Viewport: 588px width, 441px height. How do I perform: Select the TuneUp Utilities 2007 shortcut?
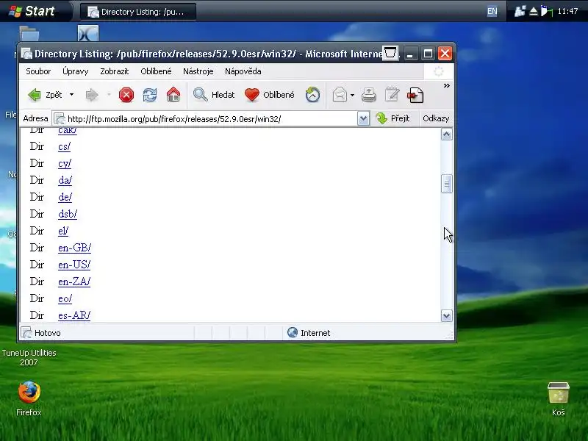(29, 357)
